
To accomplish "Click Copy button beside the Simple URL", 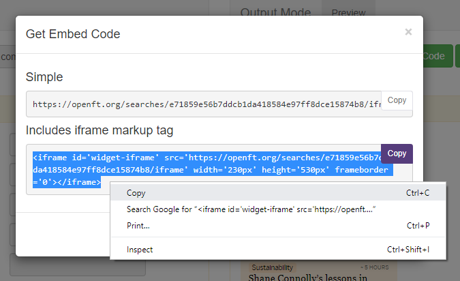I will [397, 100].
